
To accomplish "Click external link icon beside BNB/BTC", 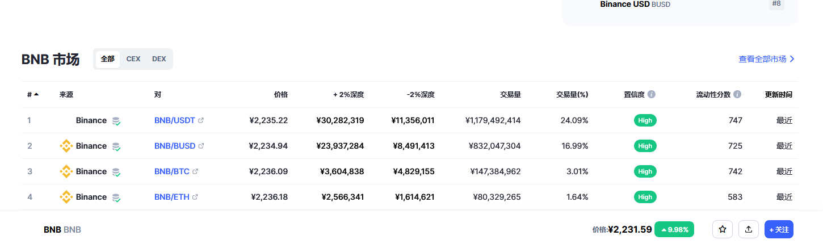I will [x=195, y=171].
